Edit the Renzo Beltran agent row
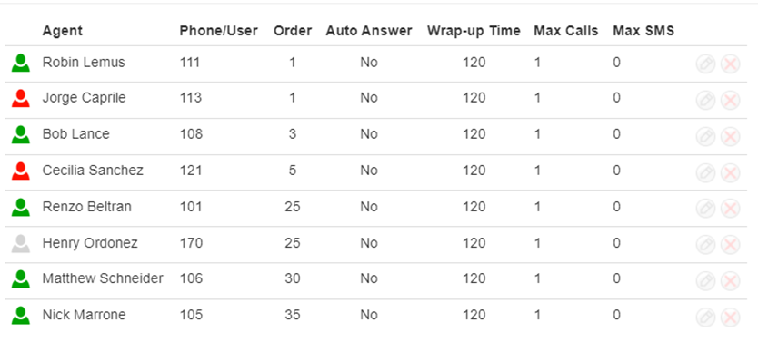 point(705,209)
